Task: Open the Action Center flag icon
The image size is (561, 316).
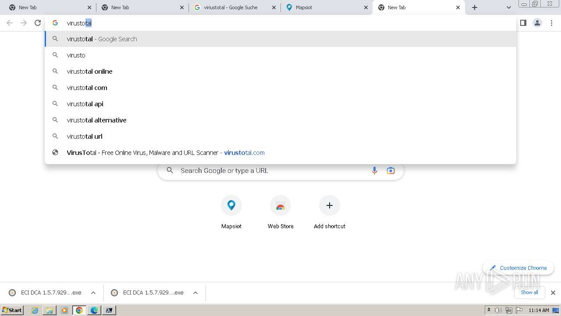Action: click(519, 310)
